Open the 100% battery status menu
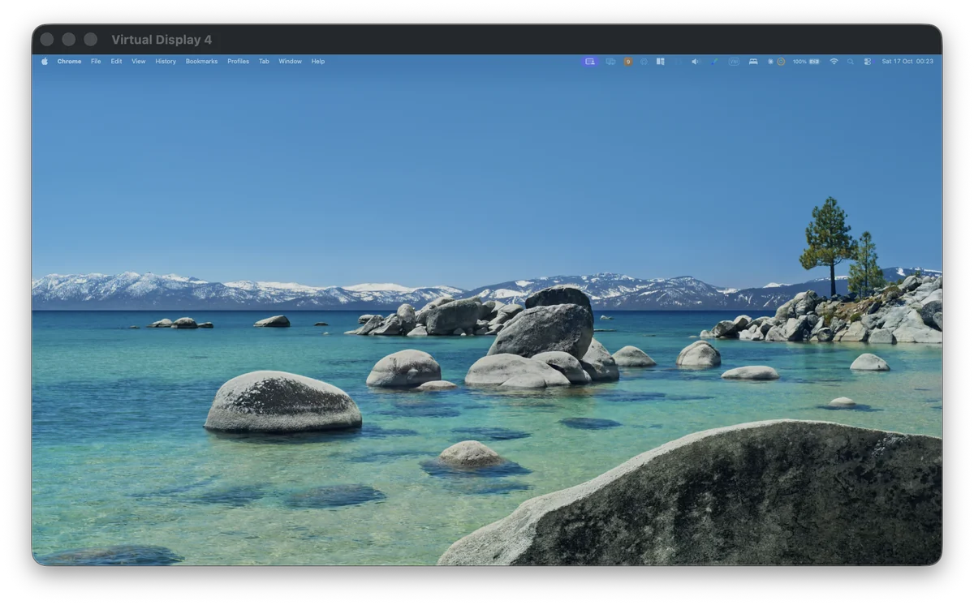 pyautogui.click(x=806, y=62)
